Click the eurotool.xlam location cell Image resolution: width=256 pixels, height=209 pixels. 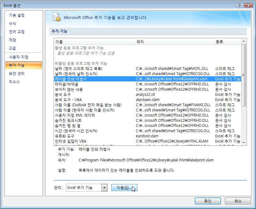tap(147, 136)
